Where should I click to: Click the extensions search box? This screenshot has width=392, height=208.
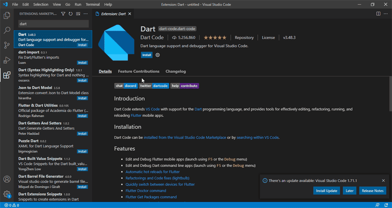point(53,24)
